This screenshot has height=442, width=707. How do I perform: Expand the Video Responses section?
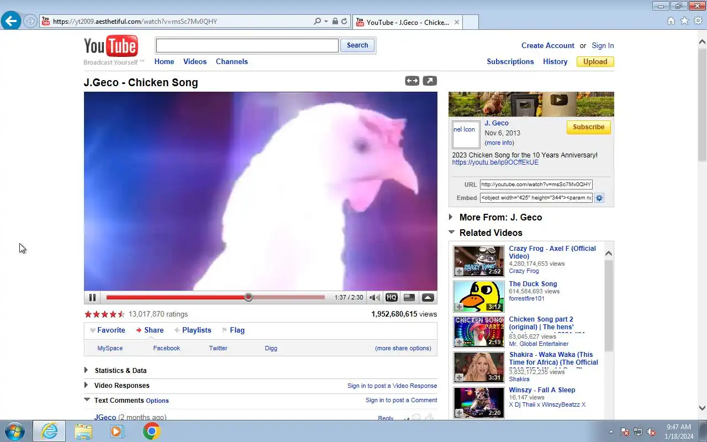click(x=86, y=385)
